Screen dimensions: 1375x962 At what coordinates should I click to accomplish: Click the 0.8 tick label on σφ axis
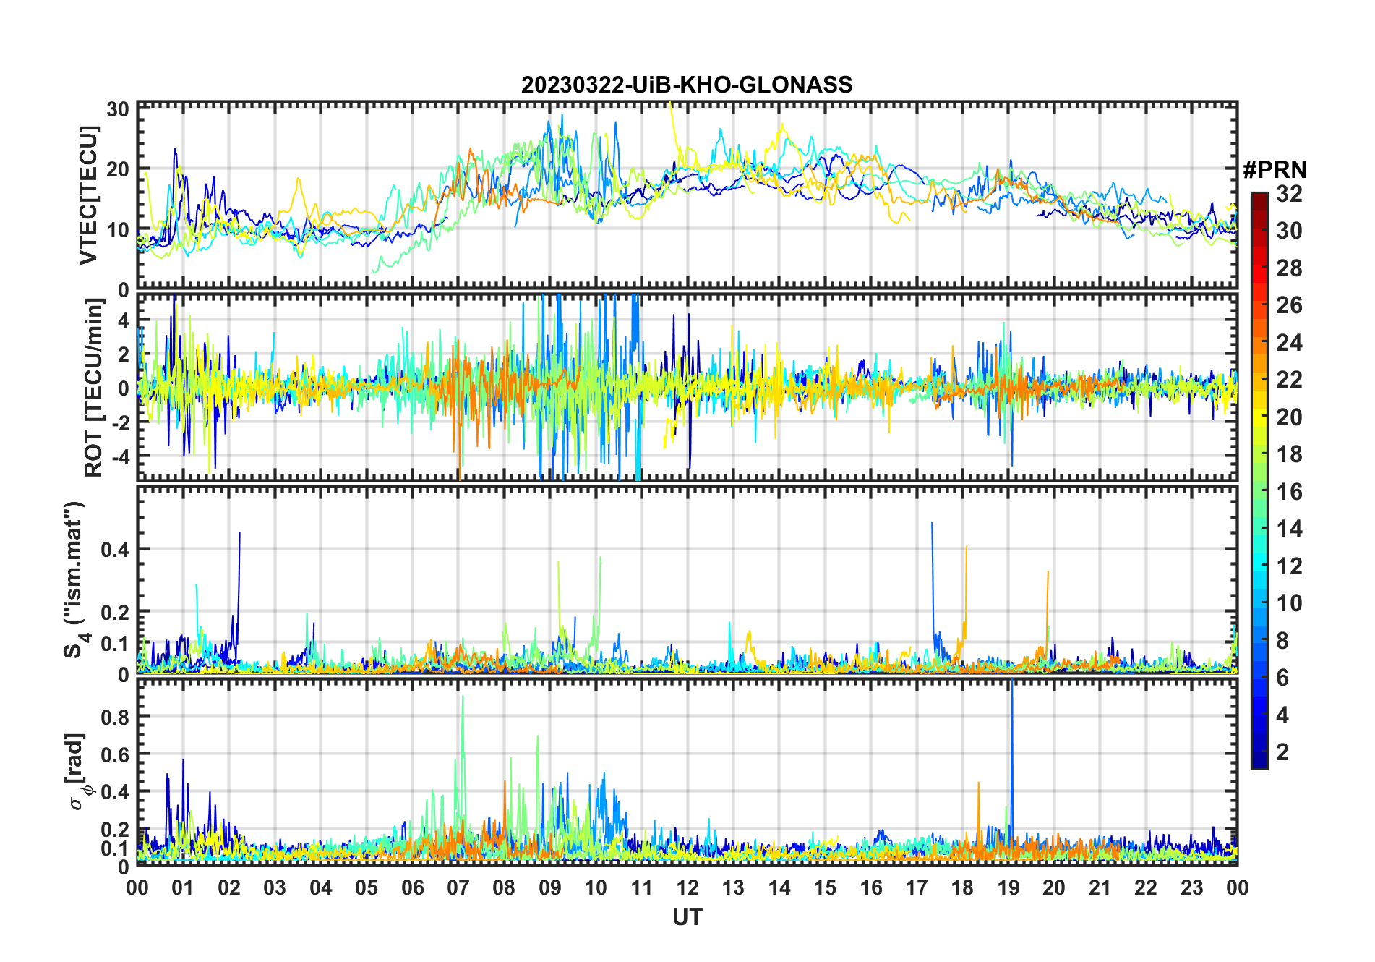[114, 717]
